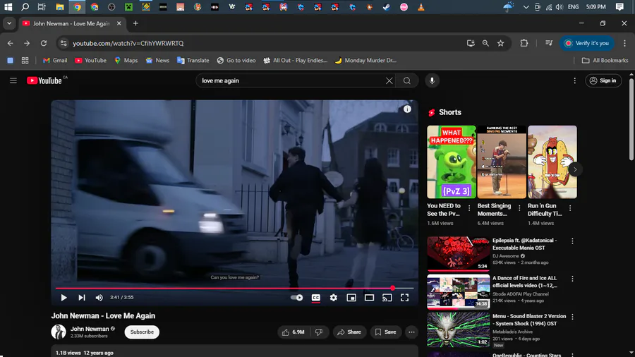Open Run 'n Gun Difficulty short
The width and height of the screenshot is (635, 357).
tap(552, 162)
